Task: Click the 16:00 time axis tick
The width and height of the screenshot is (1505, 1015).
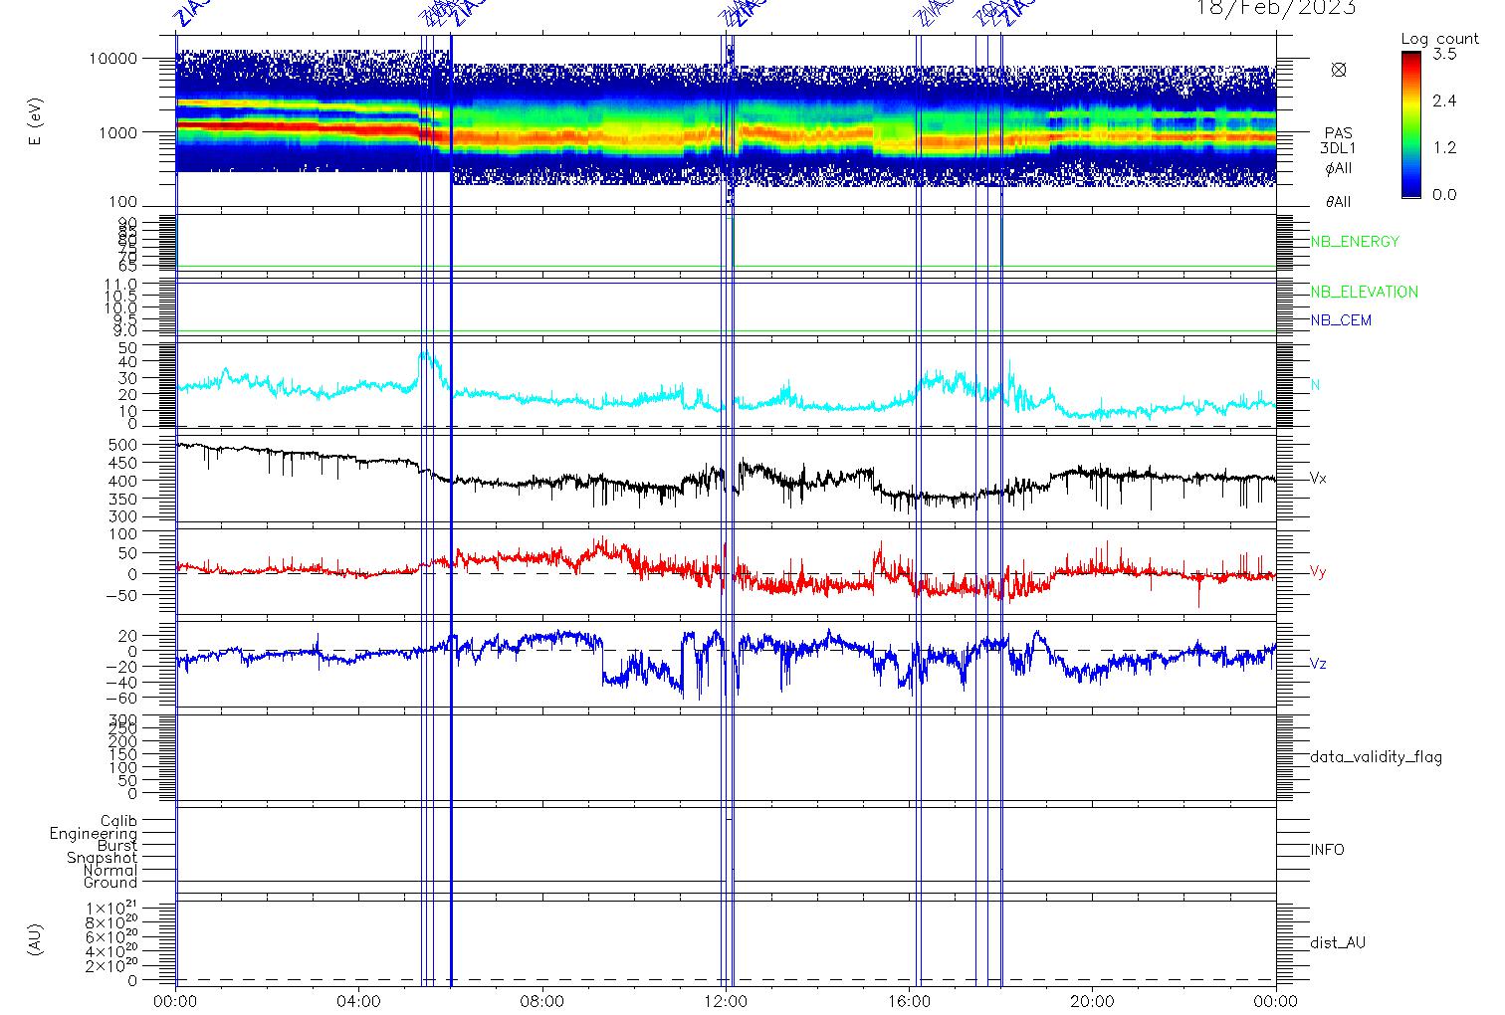Action: 909,1001
